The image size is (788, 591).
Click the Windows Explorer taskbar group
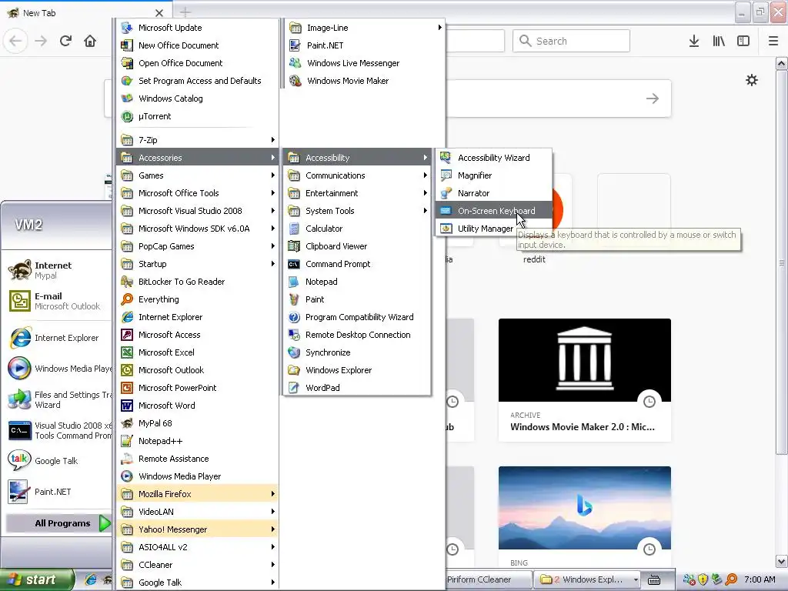pos(587,579)
